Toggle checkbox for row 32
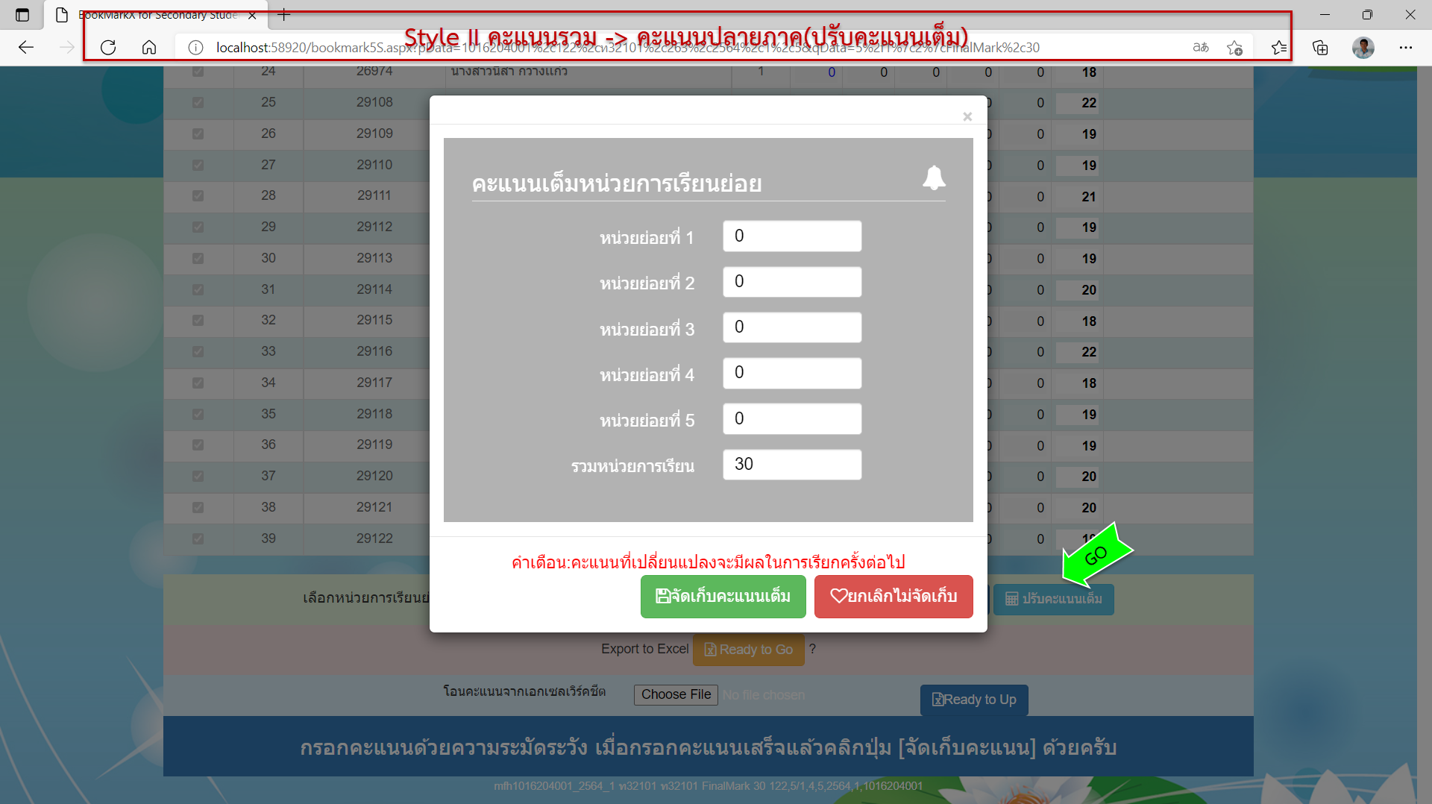The image size is (1432, 804). click(198, 320)
